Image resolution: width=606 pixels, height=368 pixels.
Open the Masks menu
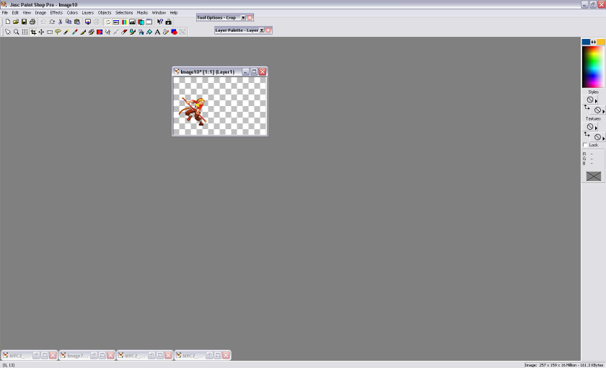coord(142,12)
